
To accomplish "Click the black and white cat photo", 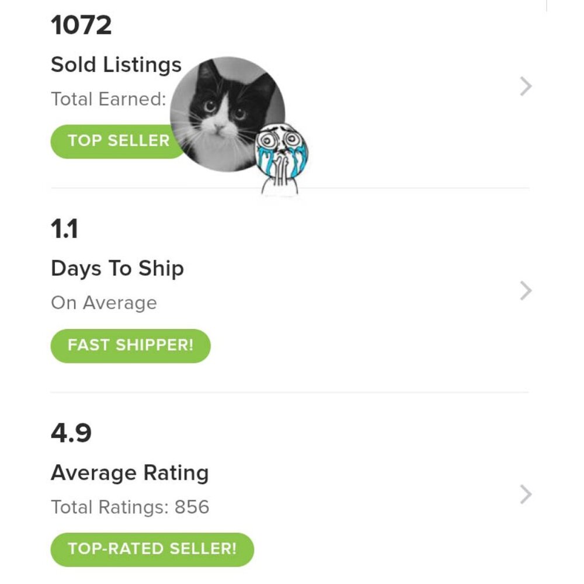I will (227, 114).
